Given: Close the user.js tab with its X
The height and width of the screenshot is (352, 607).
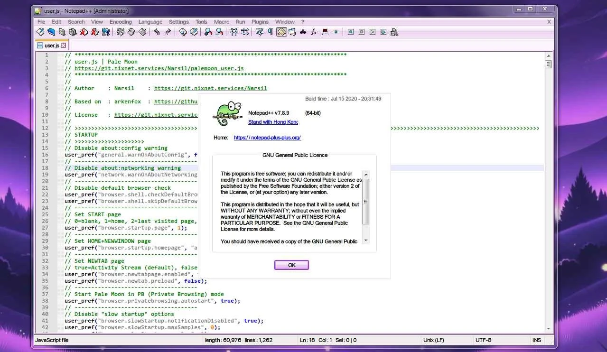Looking at the screenshot, I should [x=63, y=46].
